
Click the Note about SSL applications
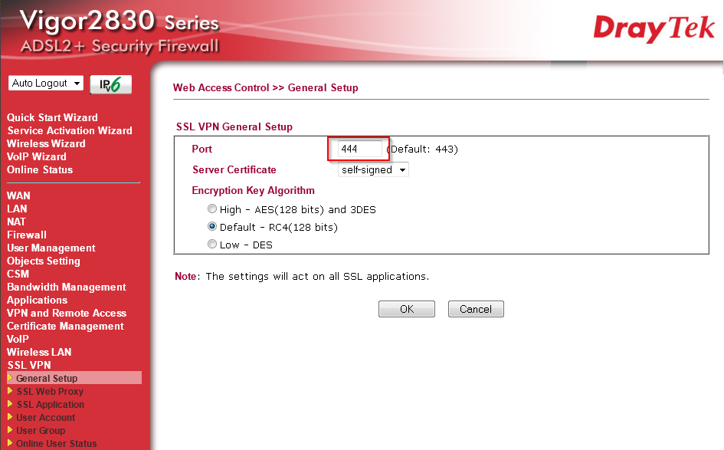pyautogui.click(x=302, y=276)
